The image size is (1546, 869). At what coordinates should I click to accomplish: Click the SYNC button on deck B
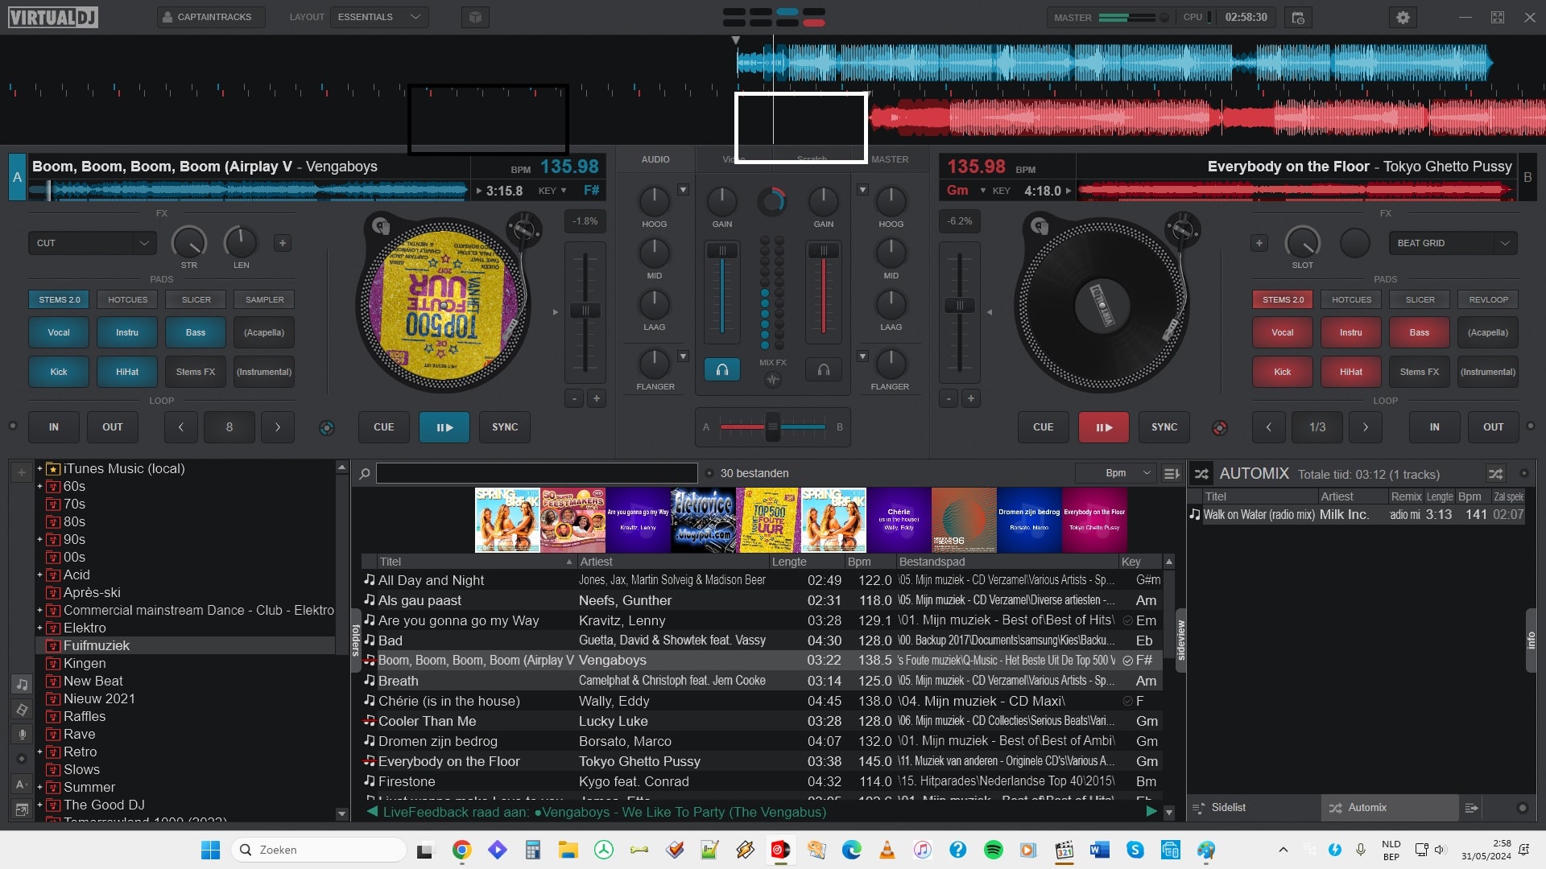[x=1165, y=426]
